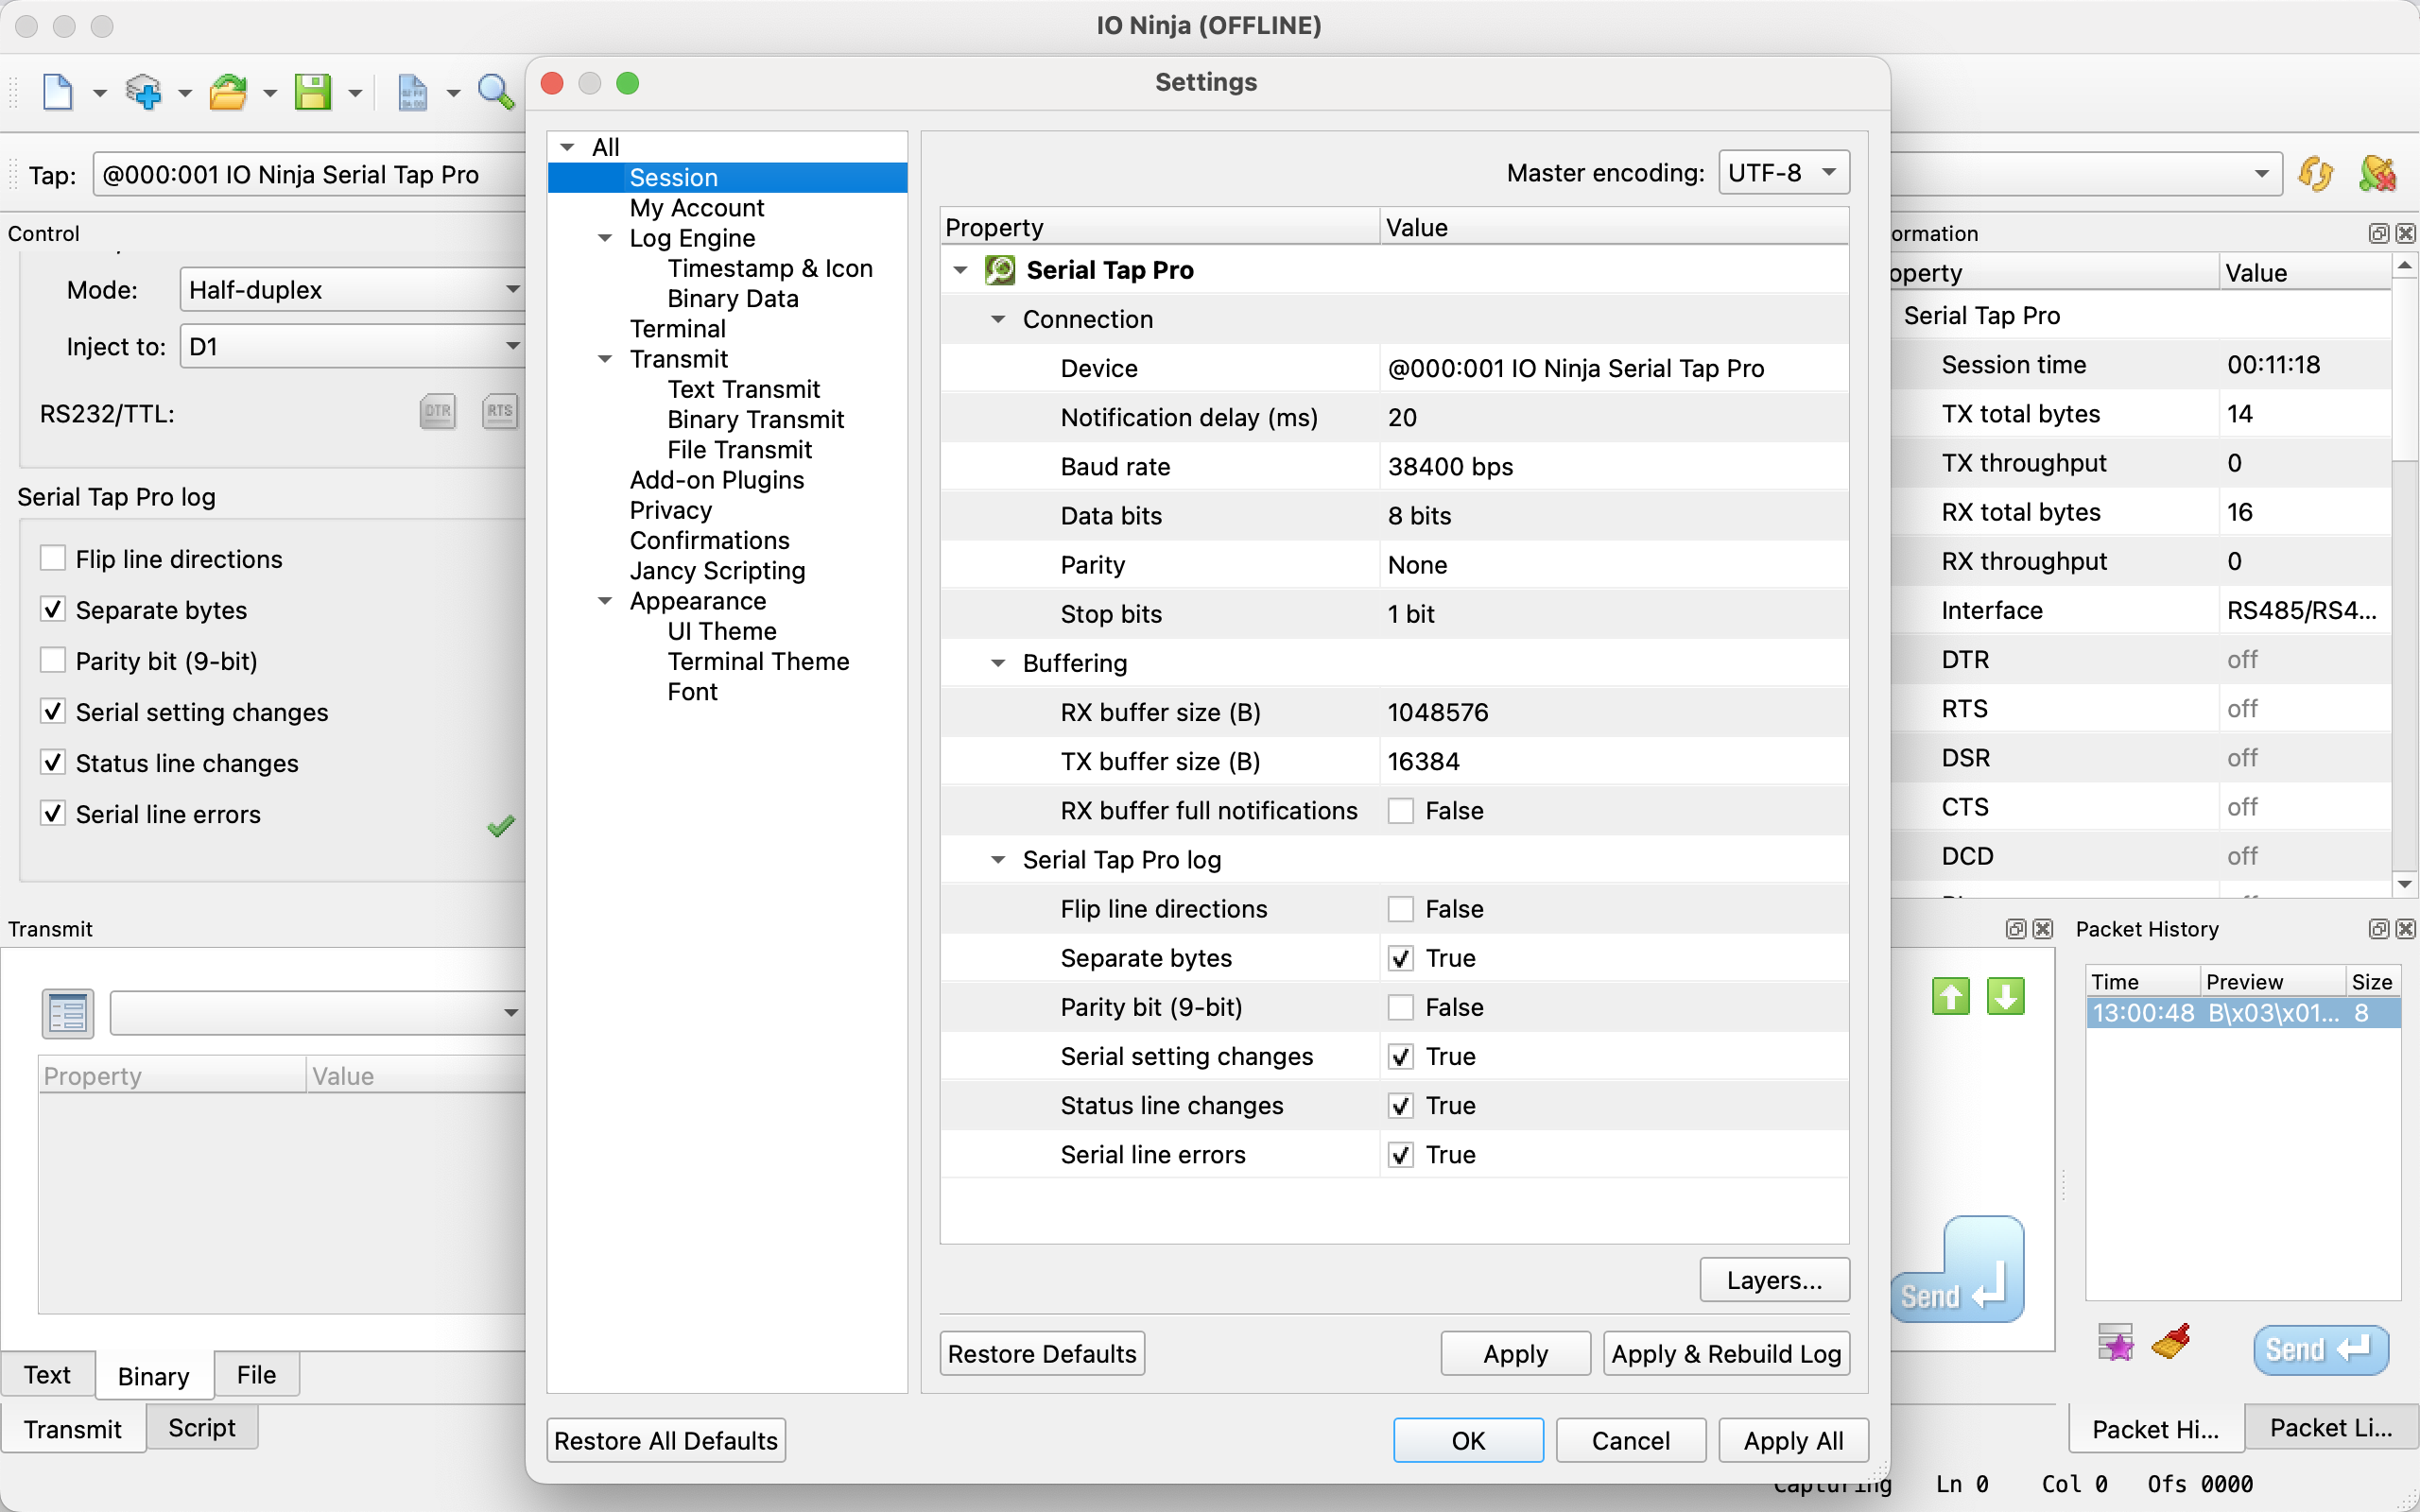The height and width of the screenshot is (1512, 2420).
Task: Click the Layers... button
Action: coord(1774,1280)
